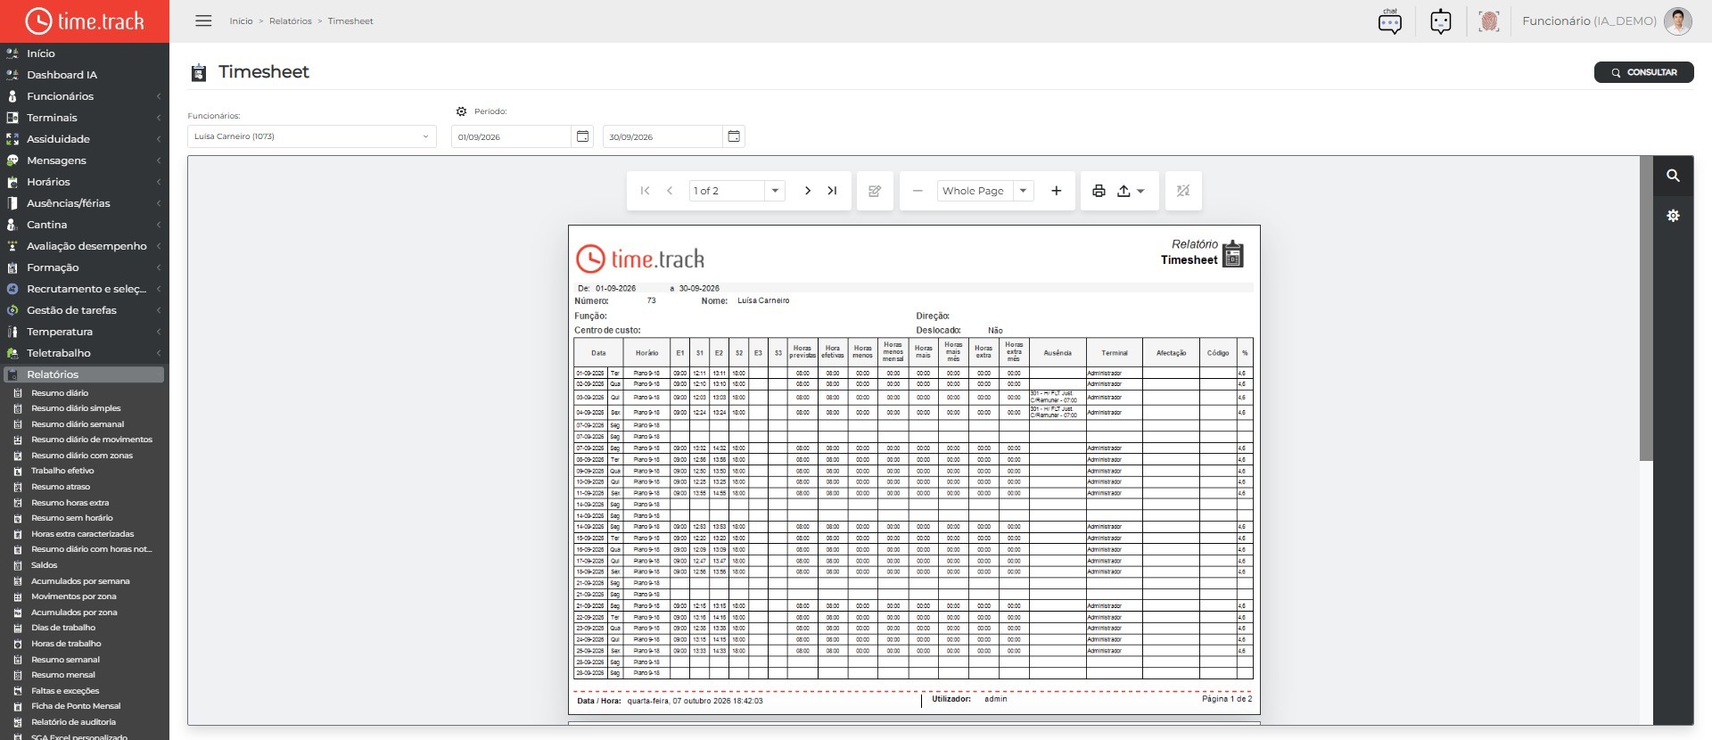
Task: Click the CONSULTAR button
Action: (1643, 72)
